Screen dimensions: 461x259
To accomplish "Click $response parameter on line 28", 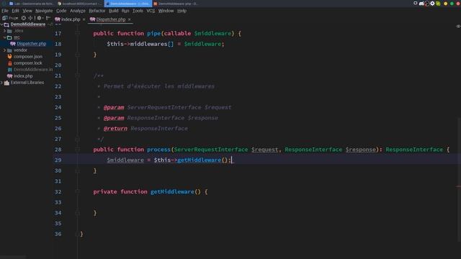I will [360, 150].
